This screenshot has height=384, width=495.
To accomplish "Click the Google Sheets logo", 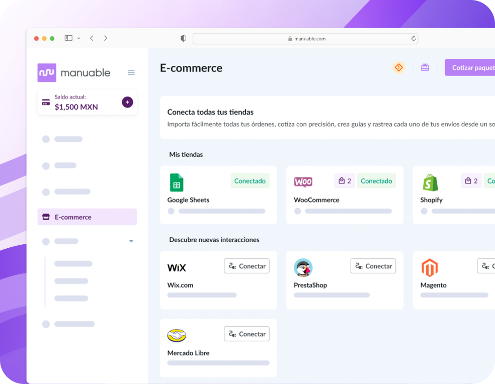I will [x=177, y=182].
